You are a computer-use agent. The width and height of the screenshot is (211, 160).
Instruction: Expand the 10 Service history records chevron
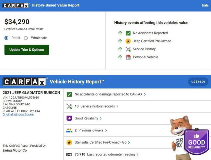(x=117, y=106)
